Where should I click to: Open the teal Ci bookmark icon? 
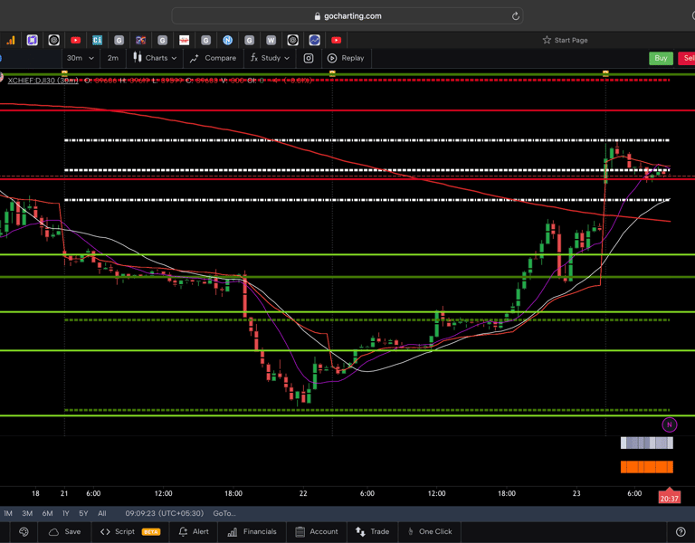[x=97, y=41]
